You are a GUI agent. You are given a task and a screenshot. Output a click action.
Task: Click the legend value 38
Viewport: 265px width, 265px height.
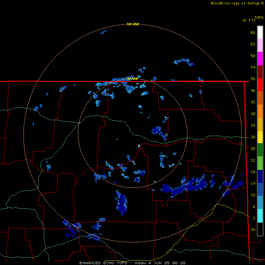pos(253,114)
